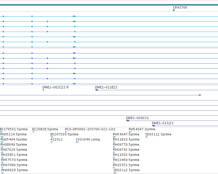Select RH08649.5prime EST label
Screen dimensions: 218x174
(14, 145)
